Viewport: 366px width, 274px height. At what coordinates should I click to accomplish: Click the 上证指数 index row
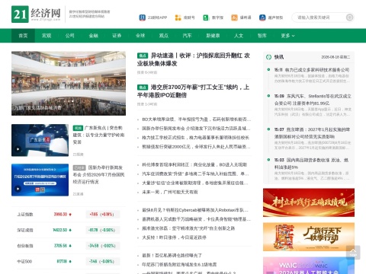[69, 215]
